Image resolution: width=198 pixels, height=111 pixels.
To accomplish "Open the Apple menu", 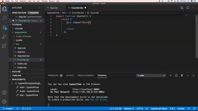I will [3, 1].
